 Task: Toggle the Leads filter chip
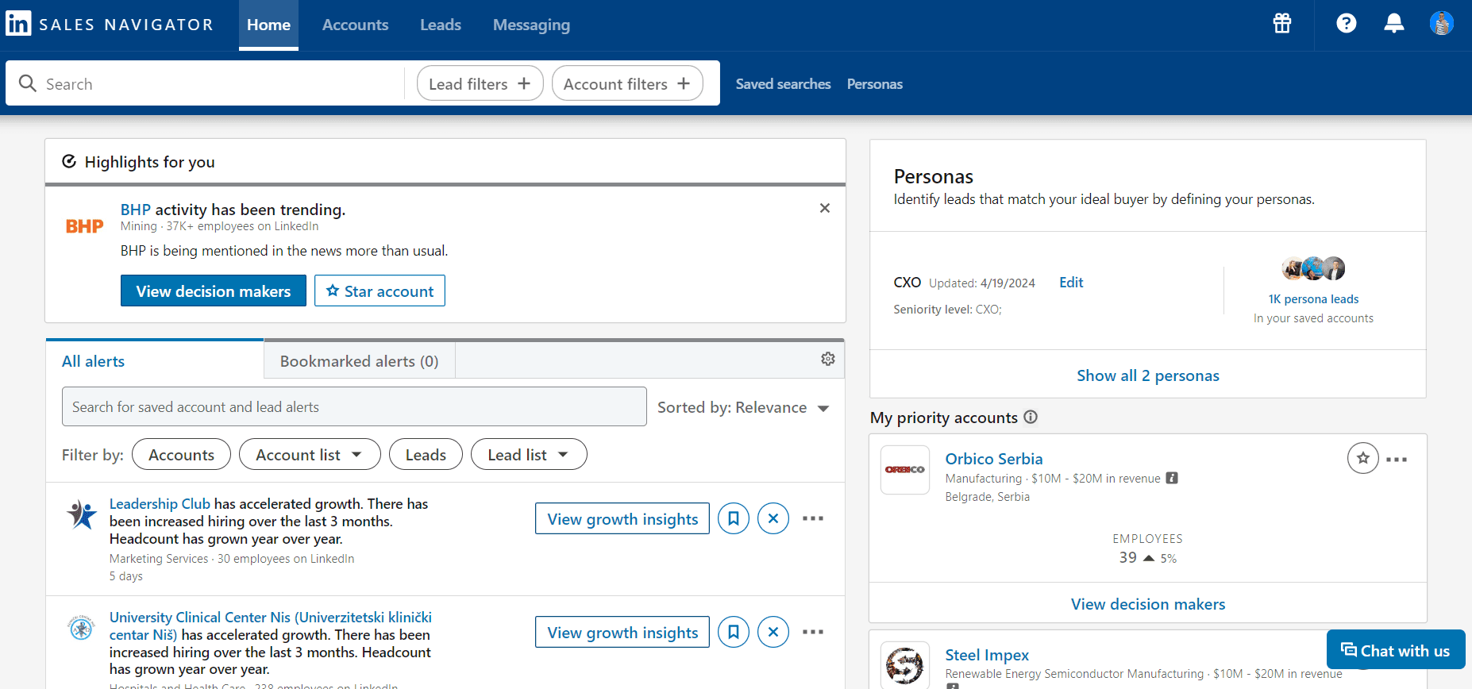426,454
